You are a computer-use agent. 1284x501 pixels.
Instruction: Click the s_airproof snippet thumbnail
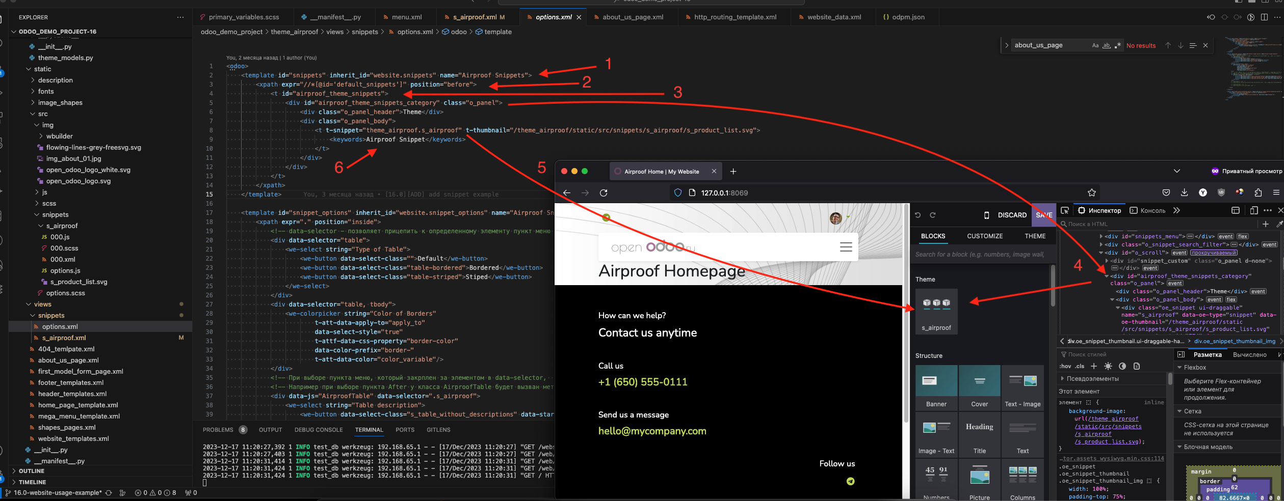point(936,312)
